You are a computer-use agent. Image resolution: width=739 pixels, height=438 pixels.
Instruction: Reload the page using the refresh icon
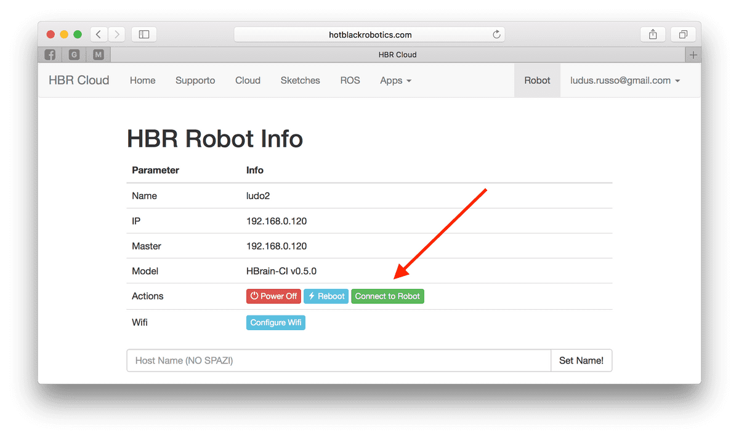496,34
